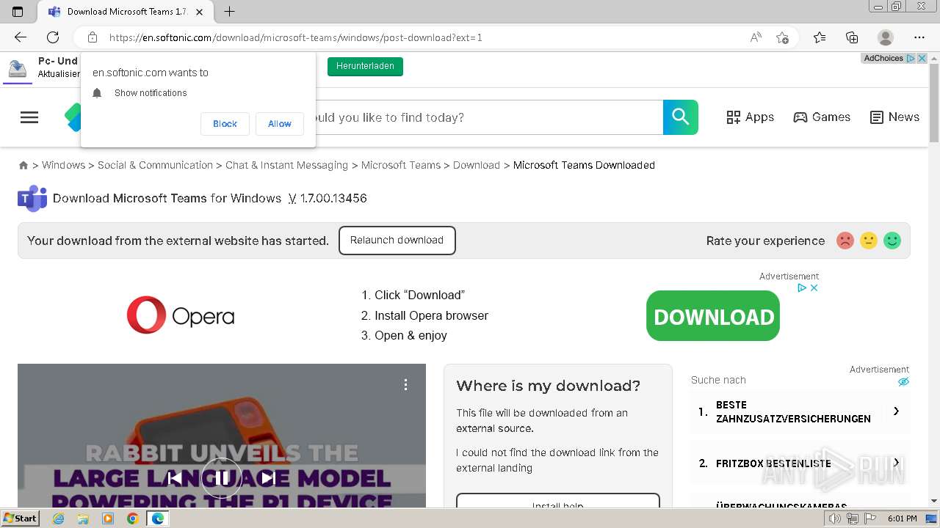Skip to previous video
Screen dimensions: 940x528
tap(175, 478)
